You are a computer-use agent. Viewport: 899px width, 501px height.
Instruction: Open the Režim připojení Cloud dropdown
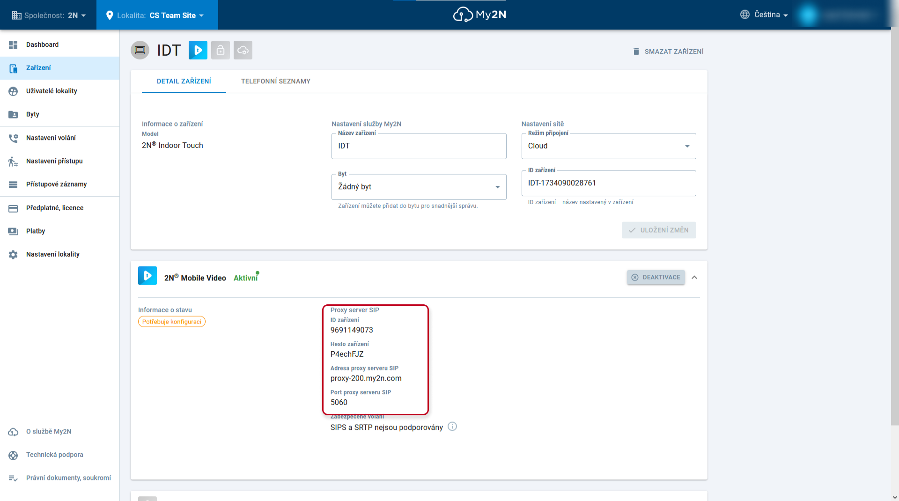[x=609, y=146]
